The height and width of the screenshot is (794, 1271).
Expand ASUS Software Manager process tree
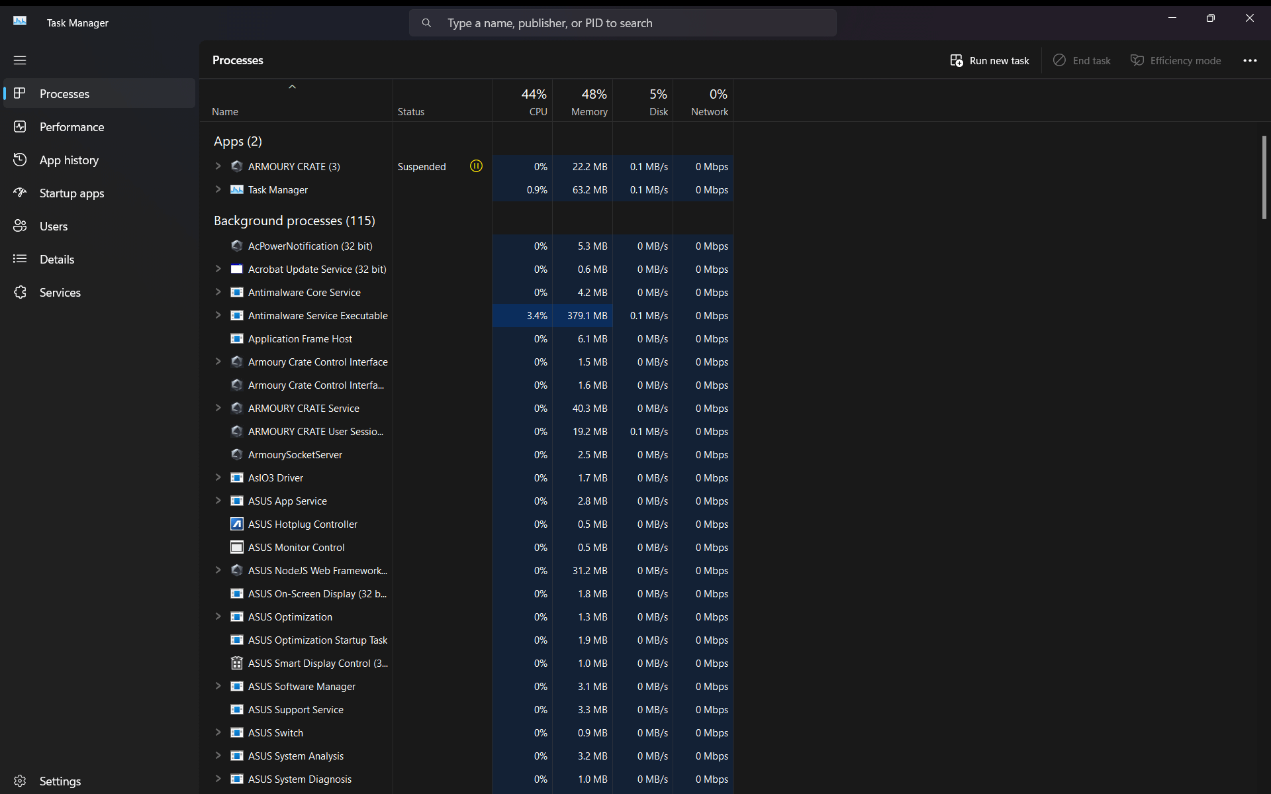218,686
